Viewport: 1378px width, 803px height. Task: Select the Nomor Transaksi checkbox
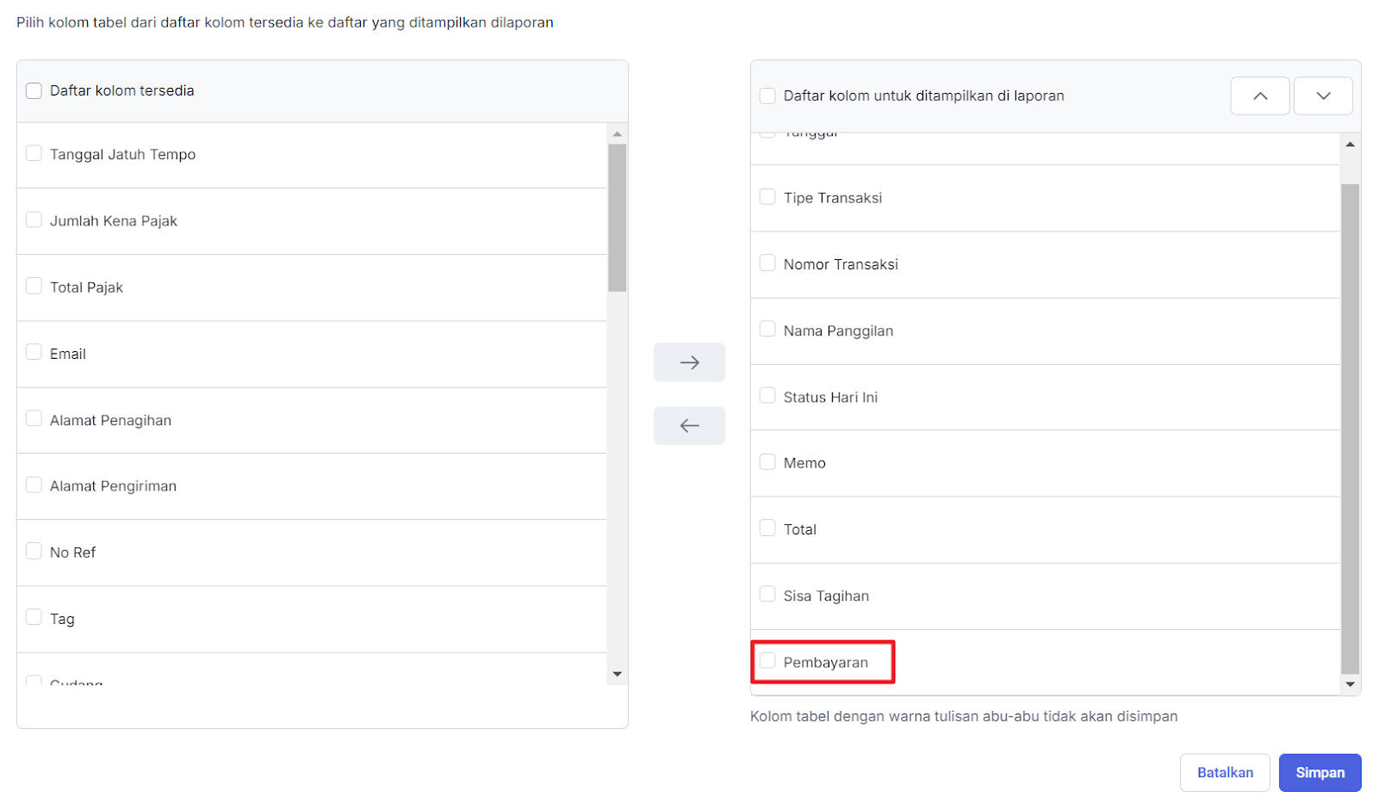(767, 263)
